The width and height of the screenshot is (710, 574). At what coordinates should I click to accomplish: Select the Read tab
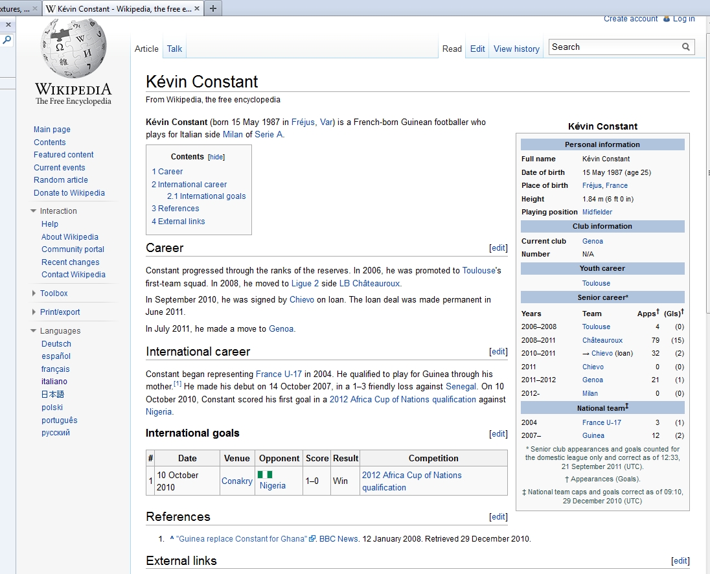(x=452, y=49)
